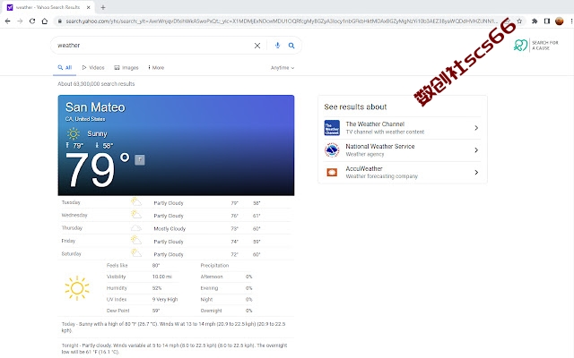Click the 'Dew Point' label

117,311
